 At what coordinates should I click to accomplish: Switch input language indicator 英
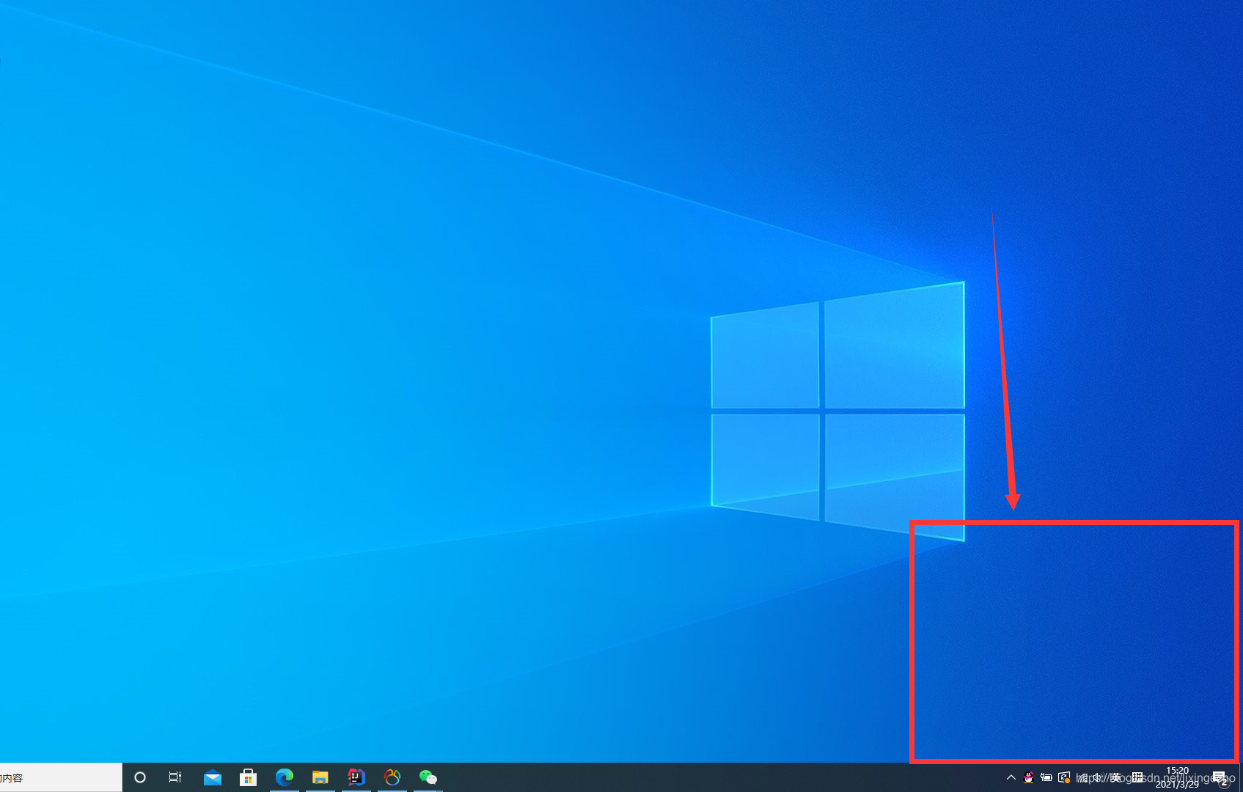click(x=1116, y=777)
